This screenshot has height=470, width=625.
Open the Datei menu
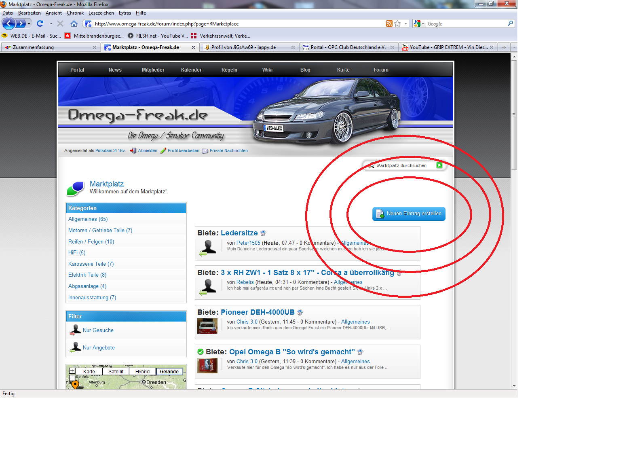tap(8, 13)
